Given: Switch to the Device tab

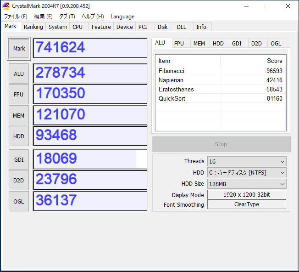Looking at the screenshot, I should 125,27.
